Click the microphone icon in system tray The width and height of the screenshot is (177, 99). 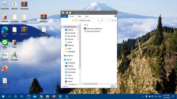[146, 97]
